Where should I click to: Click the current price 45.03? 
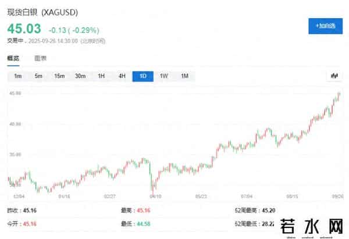(x=23, y=29)
